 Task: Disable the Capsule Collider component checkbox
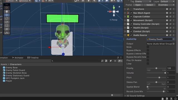pyautogui.click(x=131, y=17)
